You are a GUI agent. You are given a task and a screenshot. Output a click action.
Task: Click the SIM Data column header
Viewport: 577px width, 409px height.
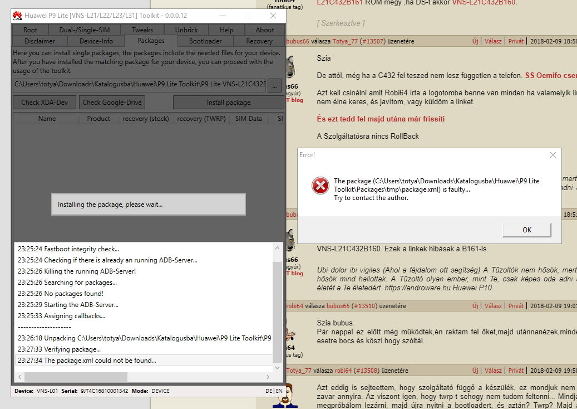[x=248, y=119]
